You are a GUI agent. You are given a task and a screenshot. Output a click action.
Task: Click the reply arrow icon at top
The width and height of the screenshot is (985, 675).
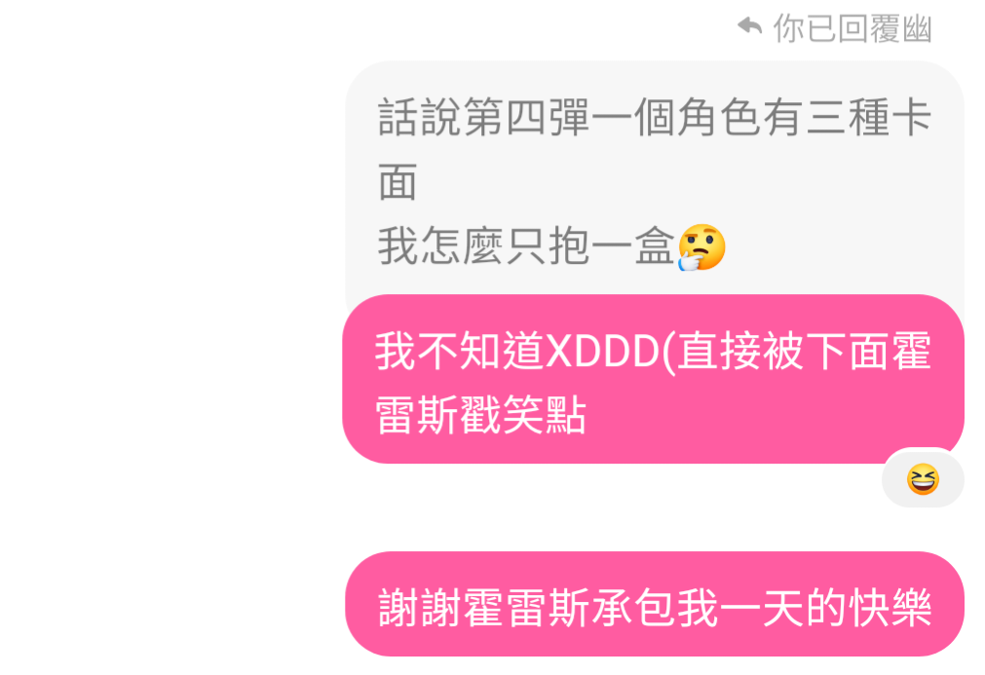tap(749, 26)
